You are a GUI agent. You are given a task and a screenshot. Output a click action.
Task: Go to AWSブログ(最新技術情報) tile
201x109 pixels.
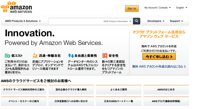166,101
